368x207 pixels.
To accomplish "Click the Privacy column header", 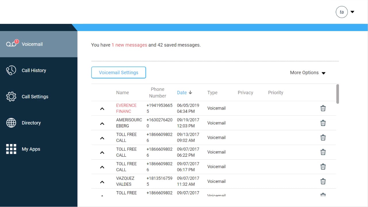I will click(x=246, y=93).
